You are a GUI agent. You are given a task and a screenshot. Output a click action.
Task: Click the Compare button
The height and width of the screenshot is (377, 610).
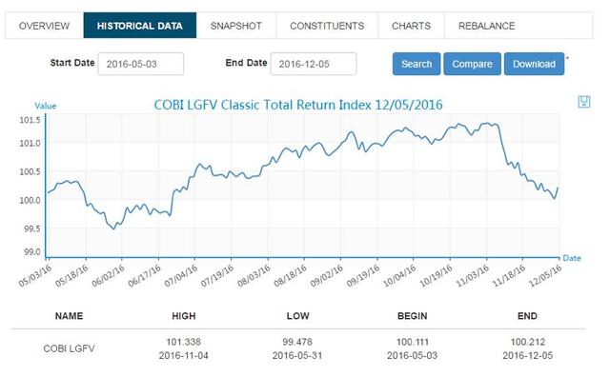tap(473, 64)
